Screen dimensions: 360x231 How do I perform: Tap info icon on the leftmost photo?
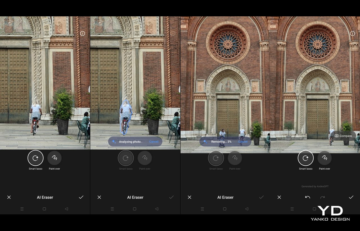pyautogui.click(x=82, y=34)
